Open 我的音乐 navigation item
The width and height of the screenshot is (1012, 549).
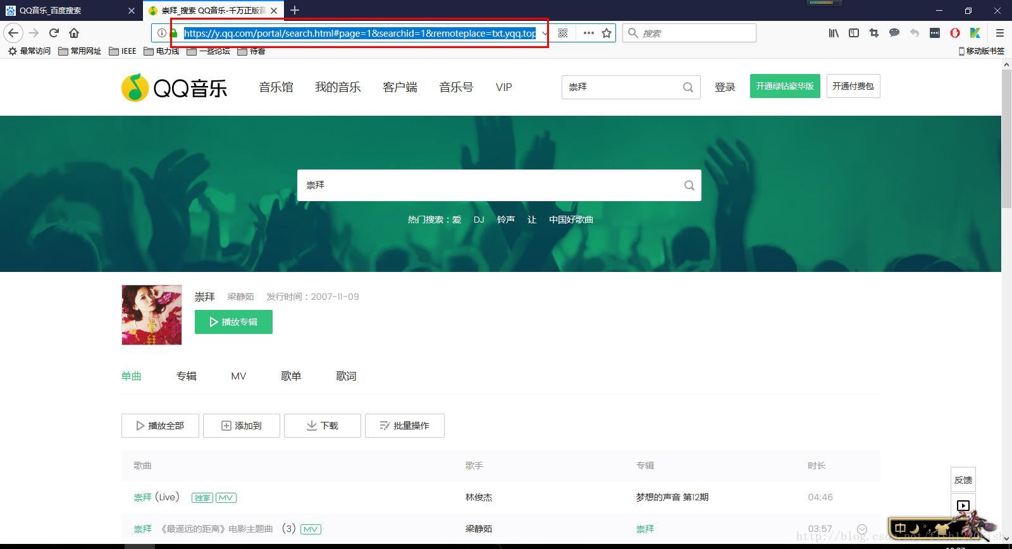[x=338, y=87]
